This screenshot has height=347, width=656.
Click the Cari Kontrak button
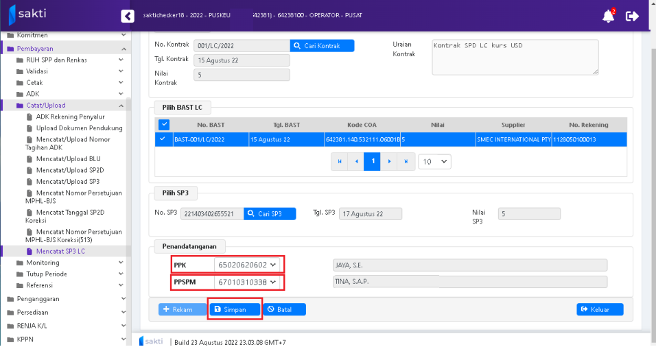pos(322,46)
